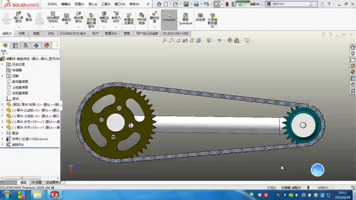356x200 pixels.
Task: Open the 编辑(E) Edit menu
Action: pyautogui.click(x=66, y=4)
